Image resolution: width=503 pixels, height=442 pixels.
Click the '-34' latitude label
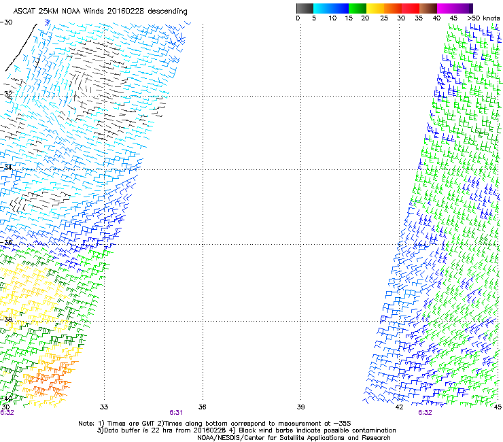[6, 167]
